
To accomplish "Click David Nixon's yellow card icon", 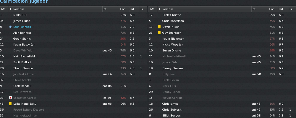I will [159, 27].
